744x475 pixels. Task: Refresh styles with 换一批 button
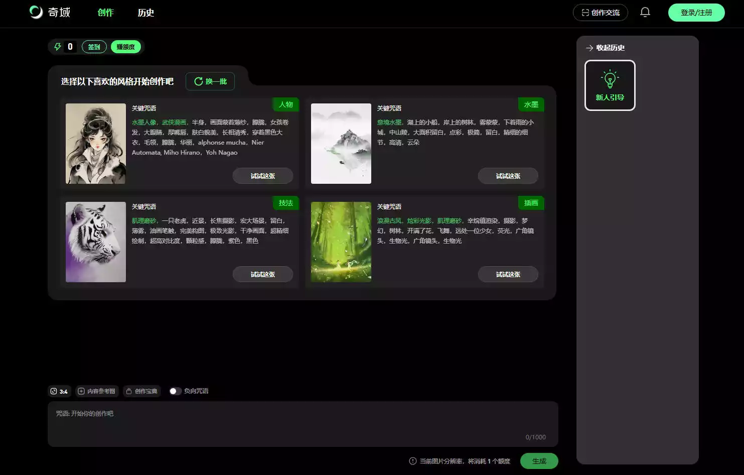(x=210, y=81)
